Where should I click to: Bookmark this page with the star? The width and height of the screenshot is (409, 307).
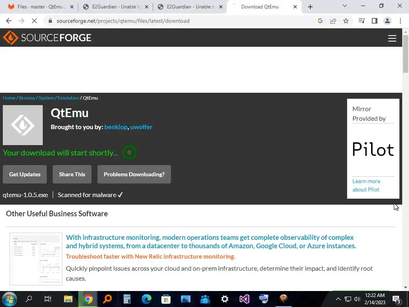tap(346, 21)
